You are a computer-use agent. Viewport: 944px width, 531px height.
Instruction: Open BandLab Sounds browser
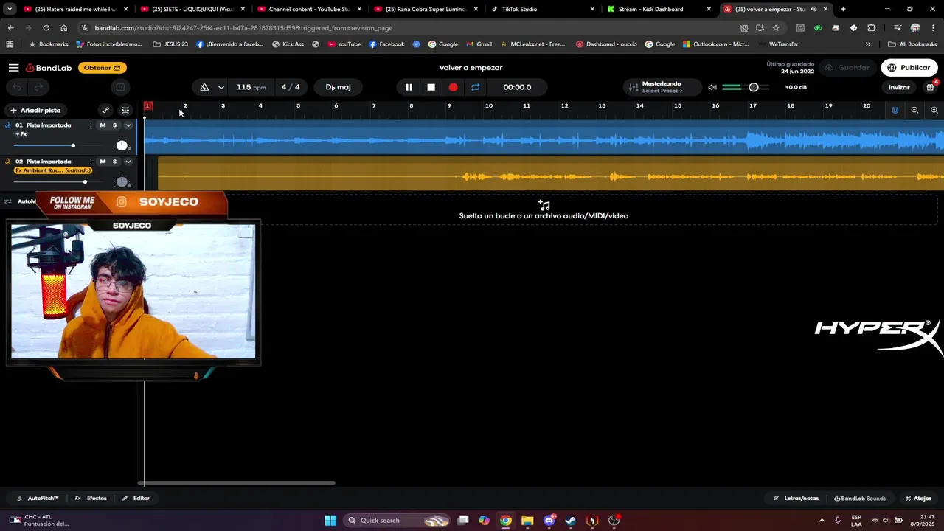[860, 499]
